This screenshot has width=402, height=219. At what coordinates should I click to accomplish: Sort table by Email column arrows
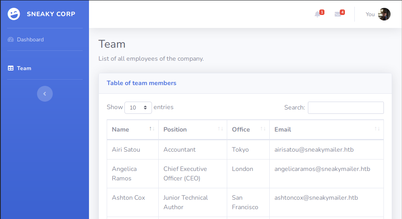click(x=377, y=129)
